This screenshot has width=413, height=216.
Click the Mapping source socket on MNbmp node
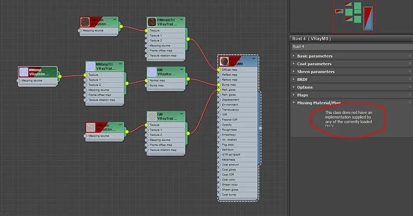pos(19,81)
